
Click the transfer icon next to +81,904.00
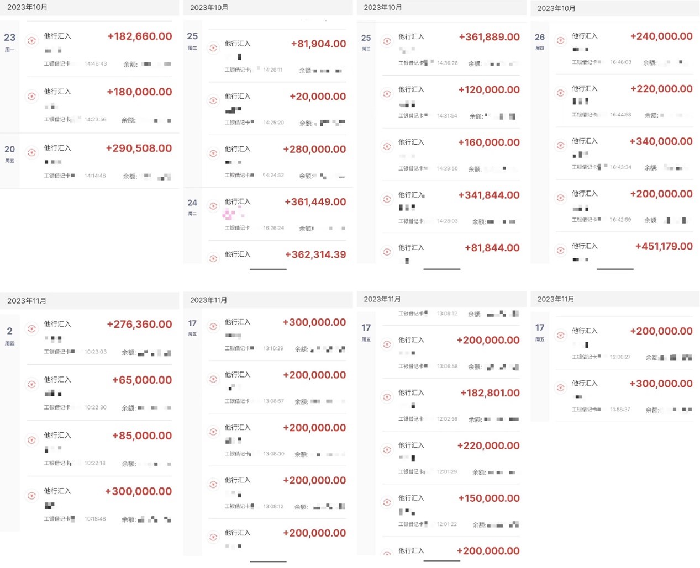(x=213, y=48)
